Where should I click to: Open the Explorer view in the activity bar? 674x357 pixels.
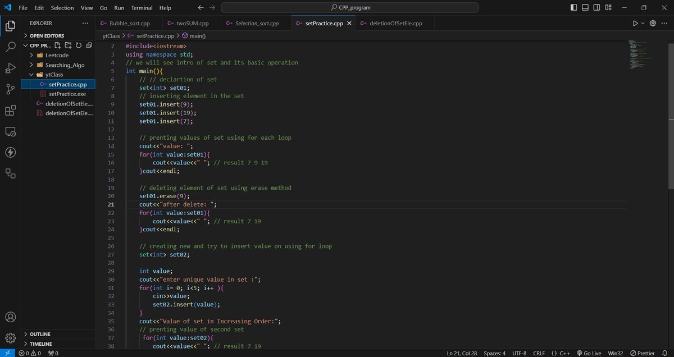(10, 26)
